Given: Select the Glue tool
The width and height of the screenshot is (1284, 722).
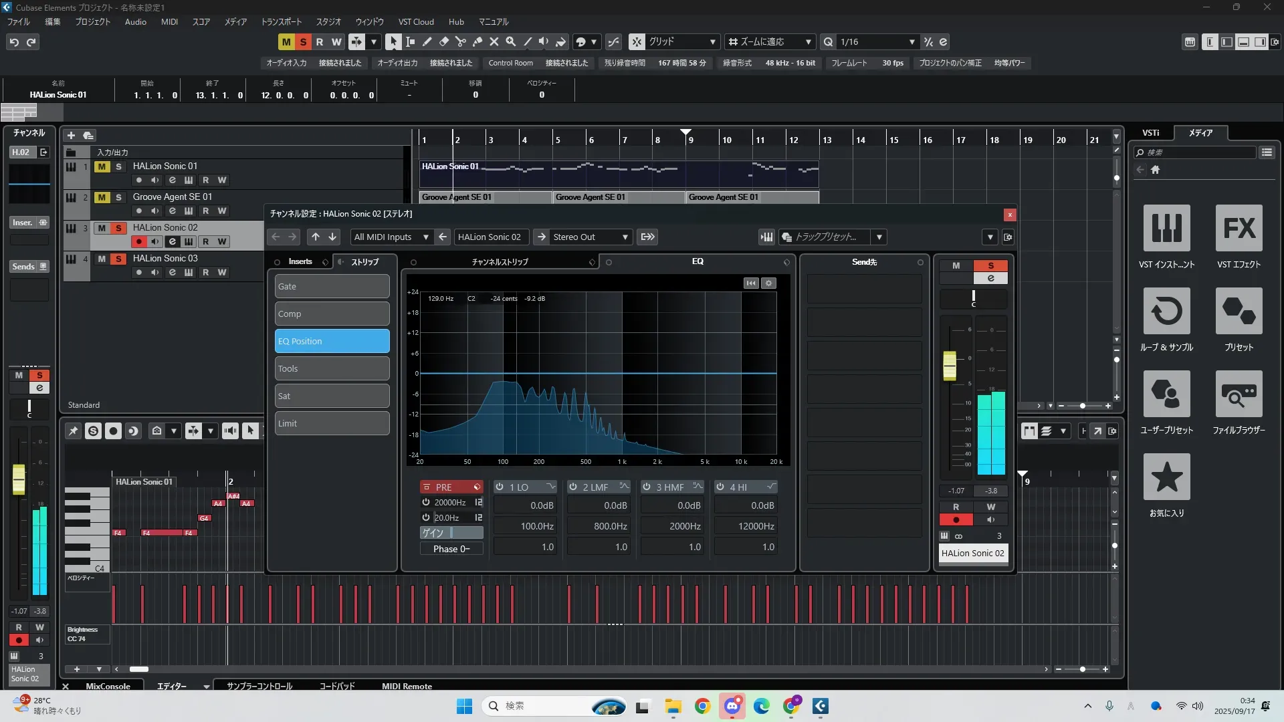Looking at the screenshot, I should click(x=477, y=41).
